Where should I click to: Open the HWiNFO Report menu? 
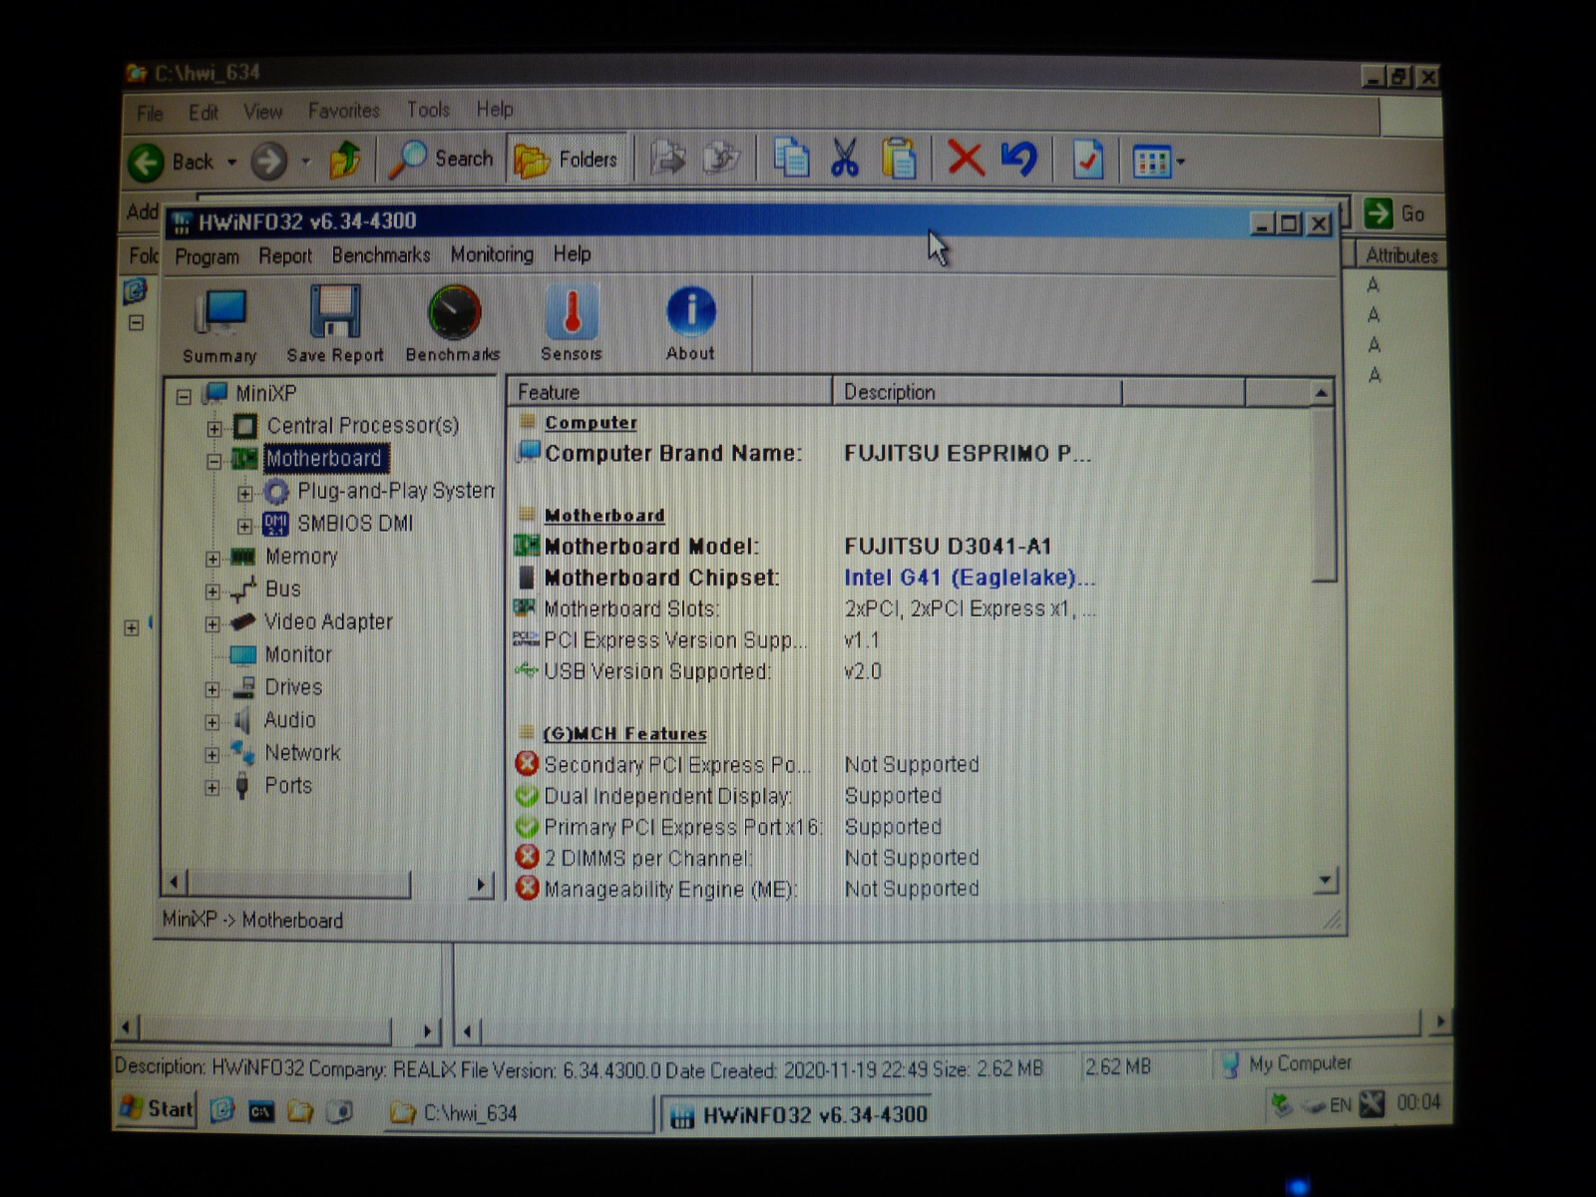[x=285, y=256]
